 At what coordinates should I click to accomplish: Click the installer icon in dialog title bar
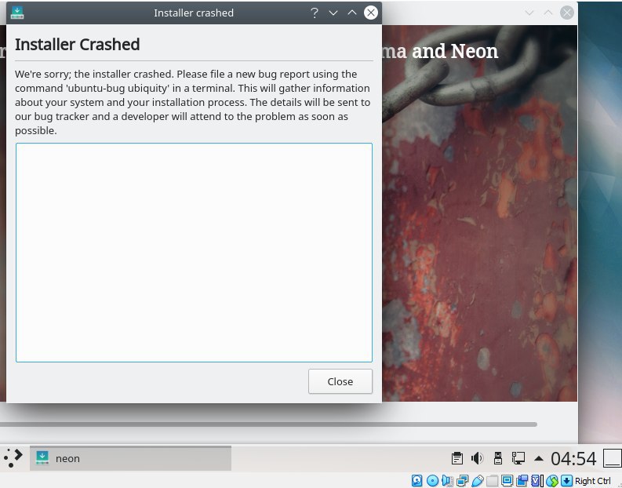(17, 13)
